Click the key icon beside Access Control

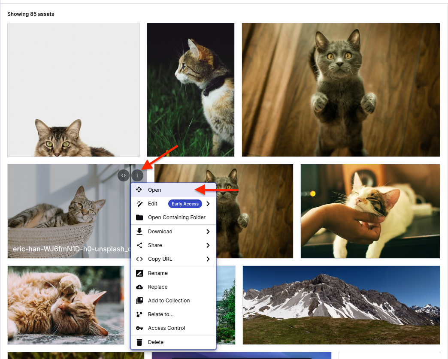pyautogui.click(x=139, y=328)
